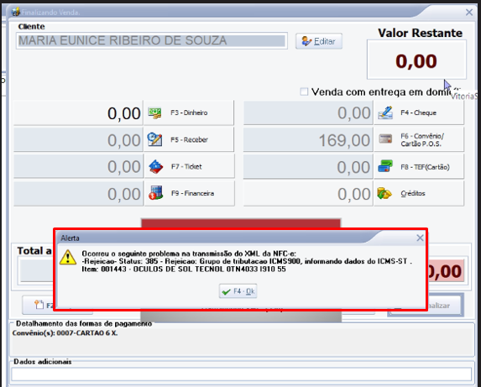Screen dimensions: 481x387
Task: Close the Finalizando Venda window
Action: click(469, 13)
